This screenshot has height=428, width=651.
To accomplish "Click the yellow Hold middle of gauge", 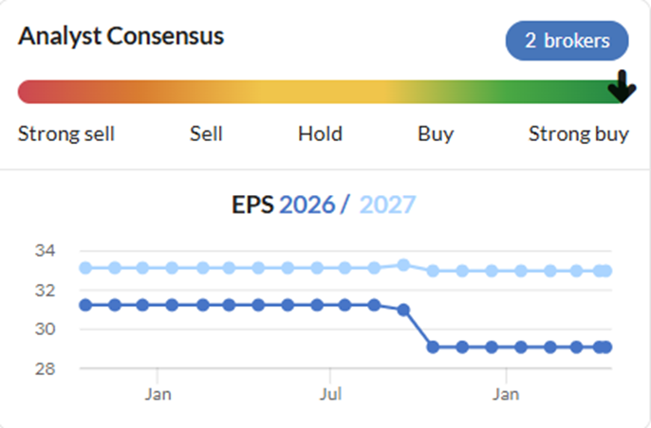I will pos(320,92).
